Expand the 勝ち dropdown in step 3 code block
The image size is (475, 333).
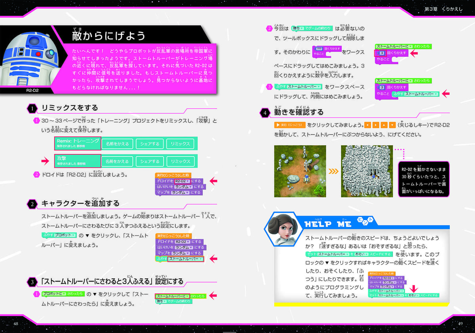click(162, 301)
